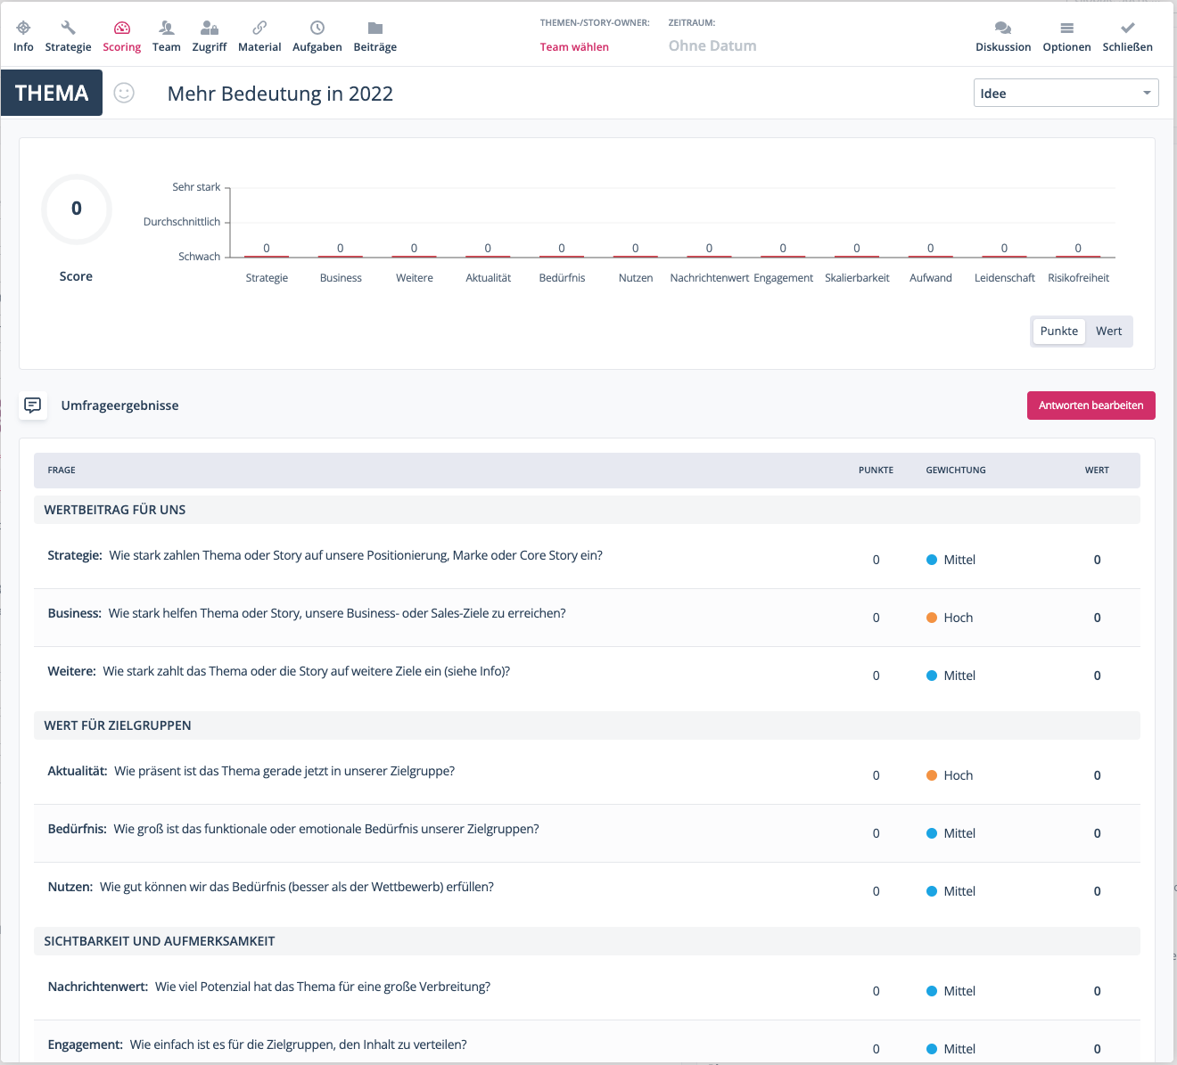
Task: Open the Optionen menu
Action: (1066, 36)
